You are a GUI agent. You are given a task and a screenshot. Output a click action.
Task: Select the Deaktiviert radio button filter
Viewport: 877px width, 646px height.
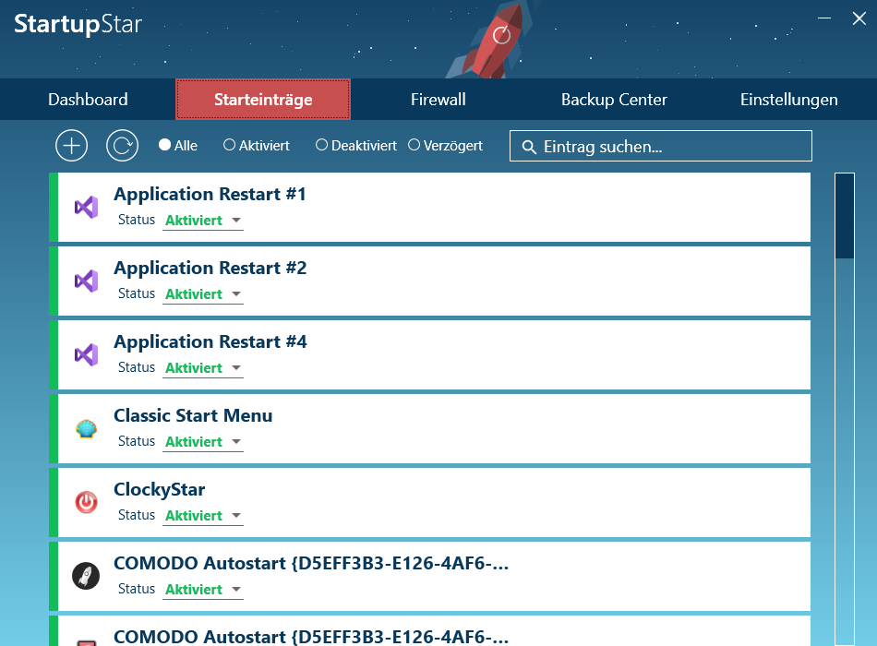321,145
